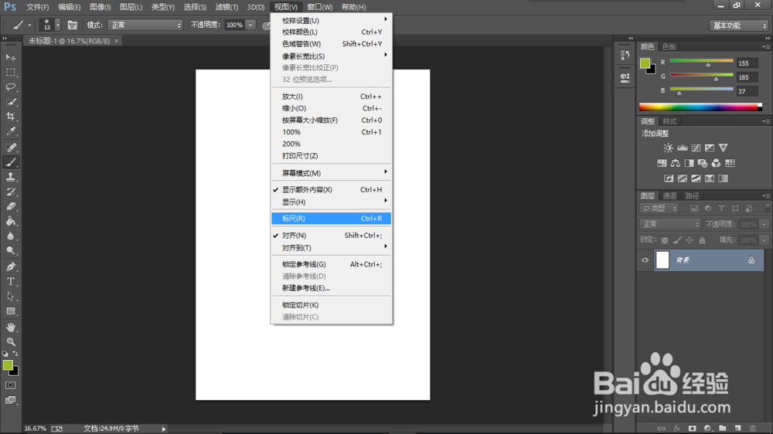Expand Show (显示) submenu
Image resolution: width=773 pixels, height=434 pixels.
[332, 202]
